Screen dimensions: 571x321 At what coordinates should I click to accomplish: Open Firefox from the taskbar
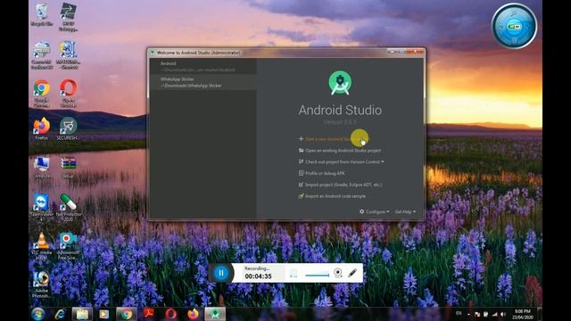pos(193,314)
